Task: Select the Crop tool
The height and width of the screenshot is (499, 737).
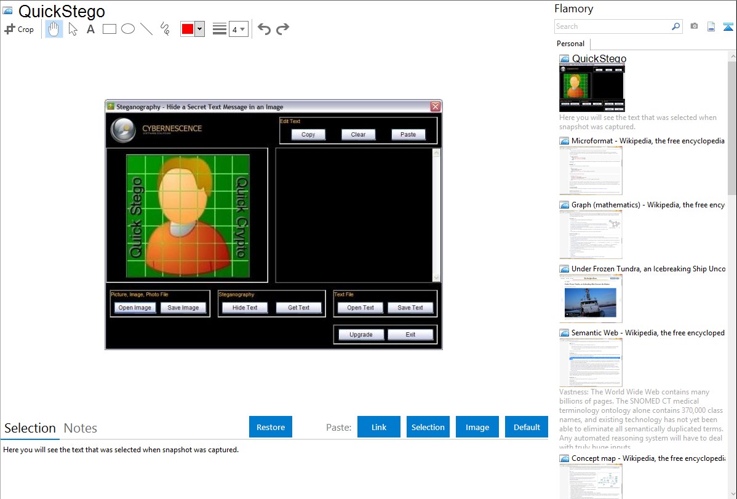Action: tap(19, 29)
